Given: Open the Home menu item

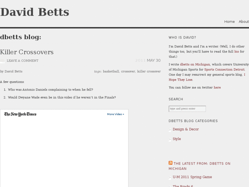Looking at the screenshot, I should [x=229, y=22].
